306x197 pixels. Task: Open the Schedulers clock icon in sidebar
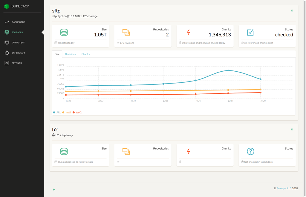tap(7, 53)
